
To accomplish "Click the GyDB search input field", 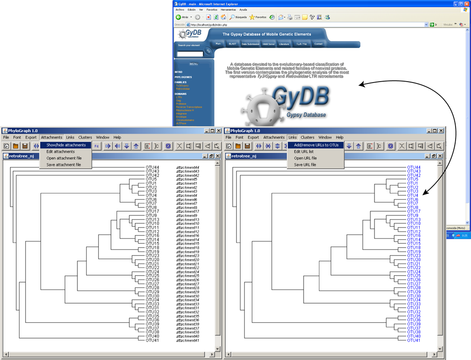I will point(190,54).
